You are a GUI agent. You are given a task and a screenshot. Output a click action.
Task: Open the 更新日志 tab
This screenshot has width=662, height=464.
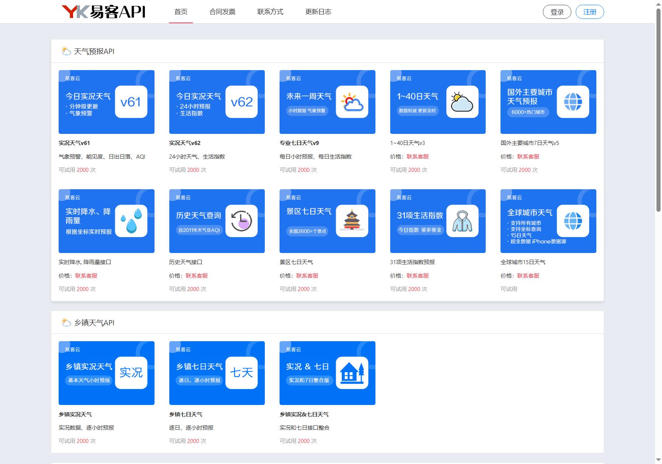pos(318,12)
